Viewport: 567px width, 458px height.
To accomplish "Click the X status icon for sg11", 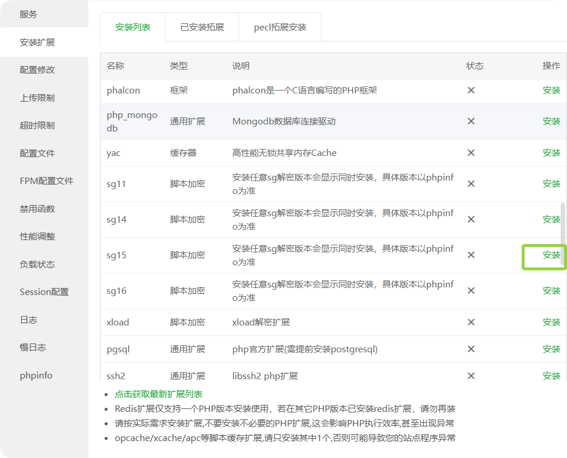I will click(x=471, y=183).
